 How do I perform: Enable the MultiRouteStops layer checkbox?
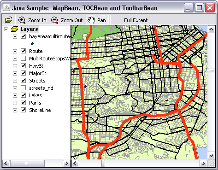tap(23, 59)
